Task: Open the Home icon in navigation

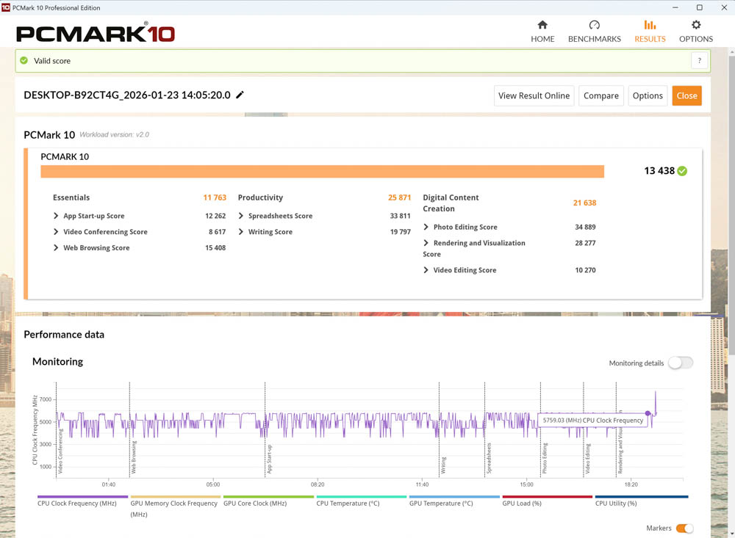Action: click(x=542, y=25)
